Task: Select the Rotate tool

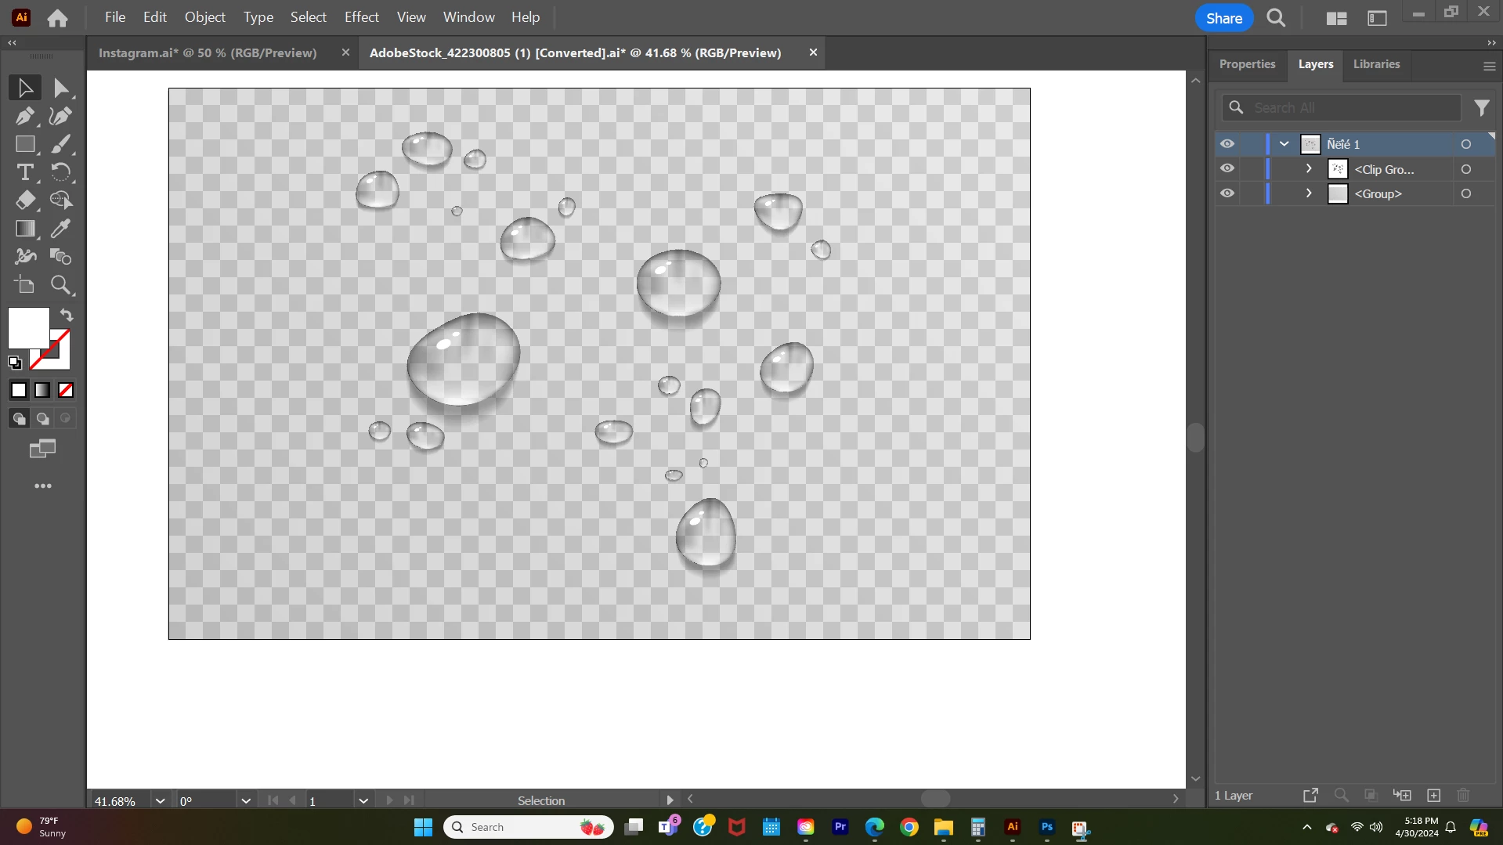Action: (60, 172)
